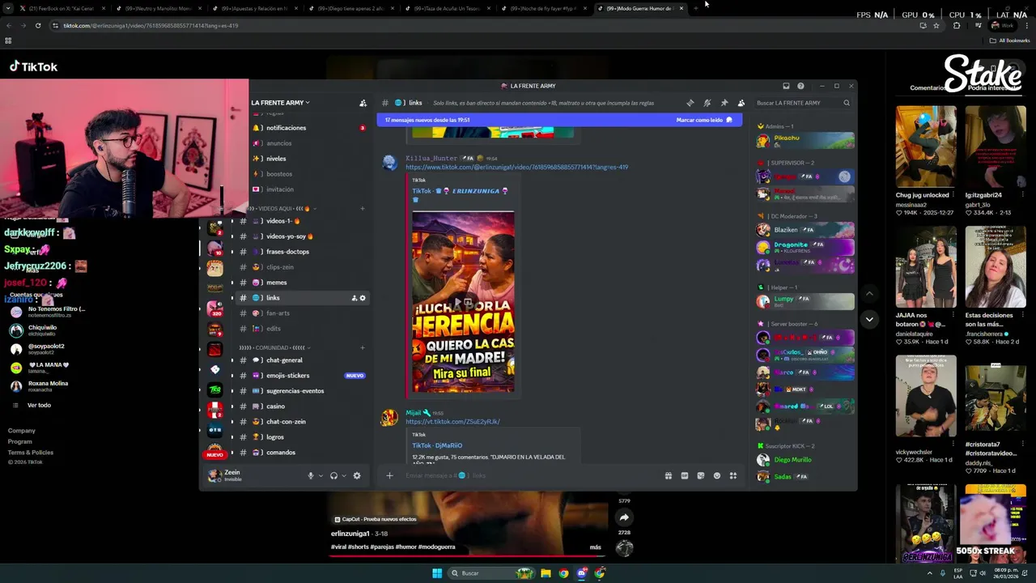Open Discord inbox icon in title bar
This screenshot has height=583, width=1036.
(x=785, y=86)
